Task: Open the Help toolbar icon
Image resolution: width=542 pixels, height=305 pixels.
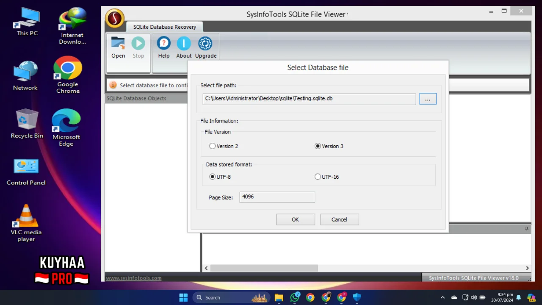Action: (x=164, y=43)
